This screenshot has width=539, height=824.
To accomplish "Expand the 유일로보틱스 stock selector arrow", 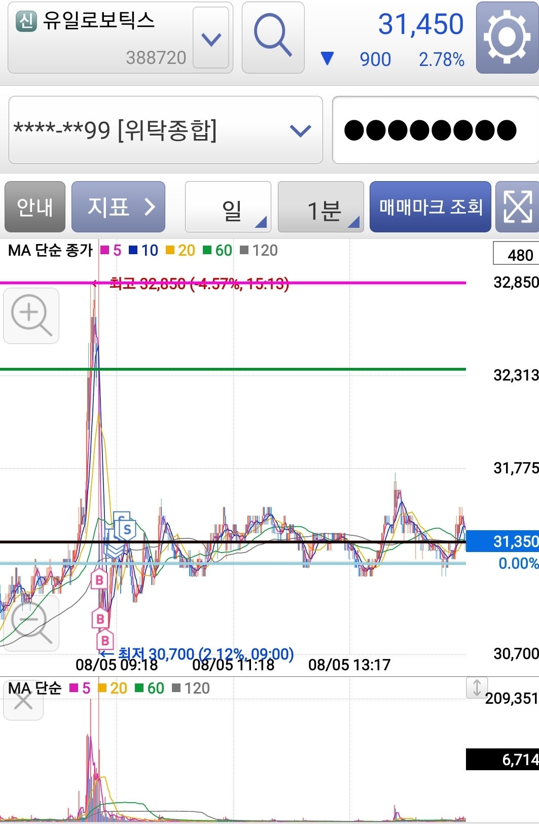I will 211,38.
